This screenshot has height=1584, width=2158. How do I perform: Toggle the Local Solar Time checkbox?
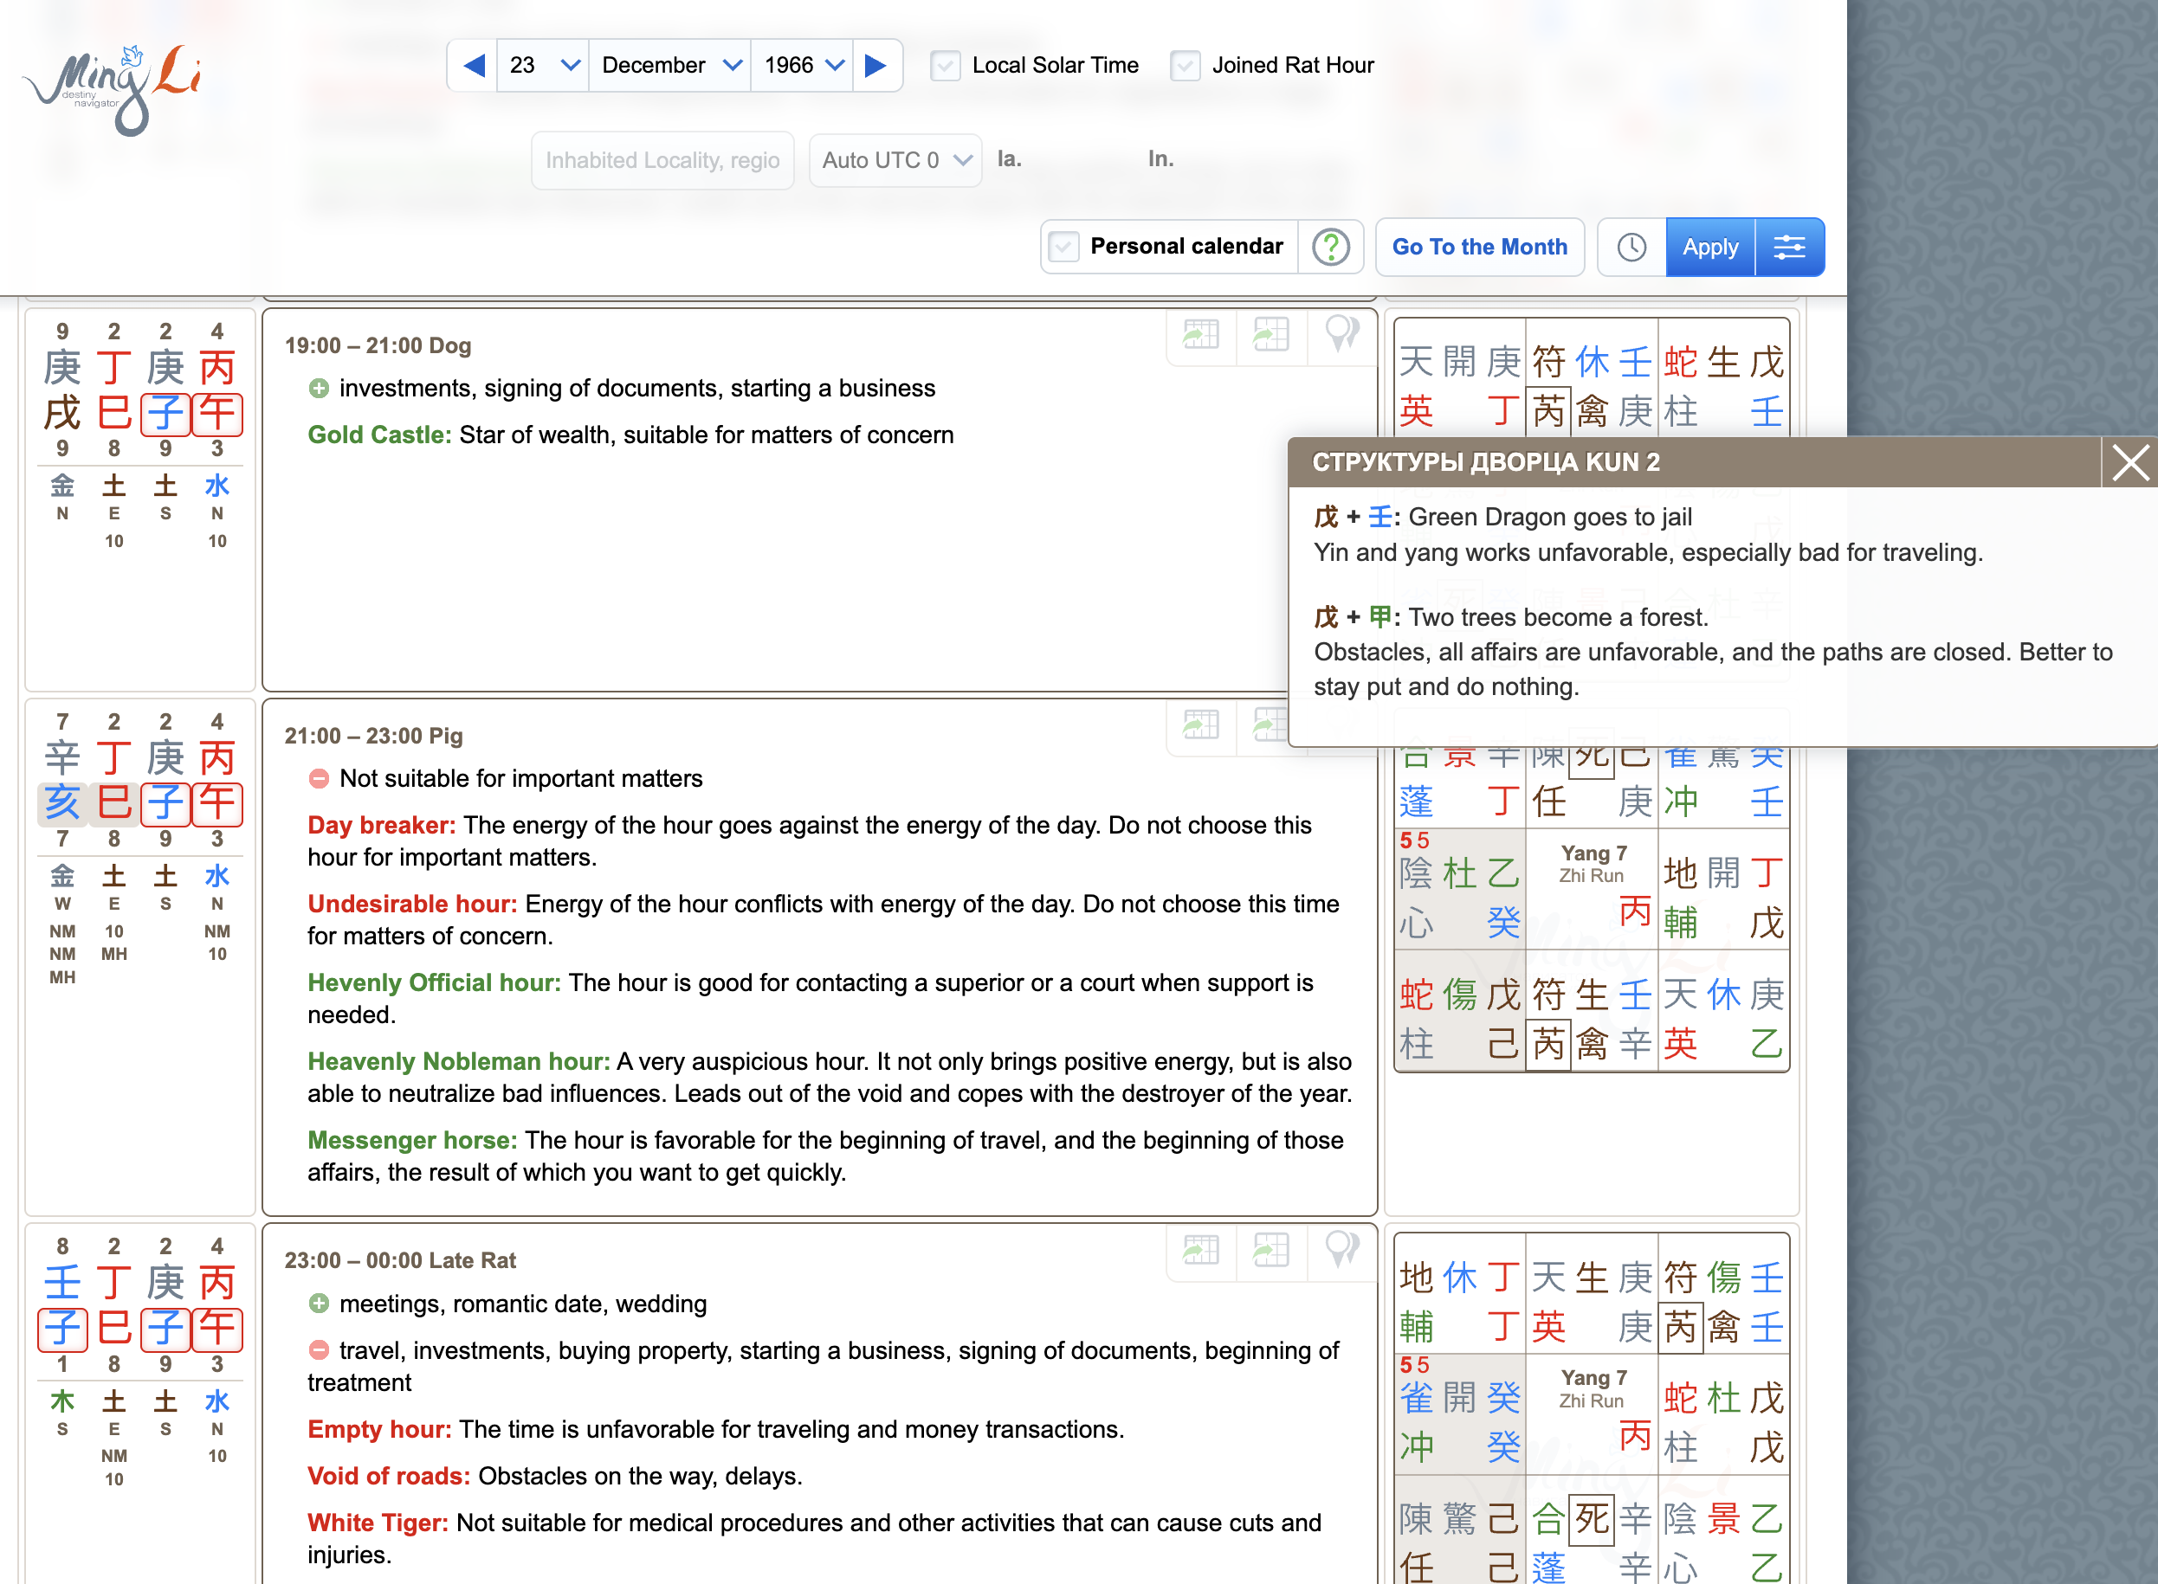pos(946,65)
